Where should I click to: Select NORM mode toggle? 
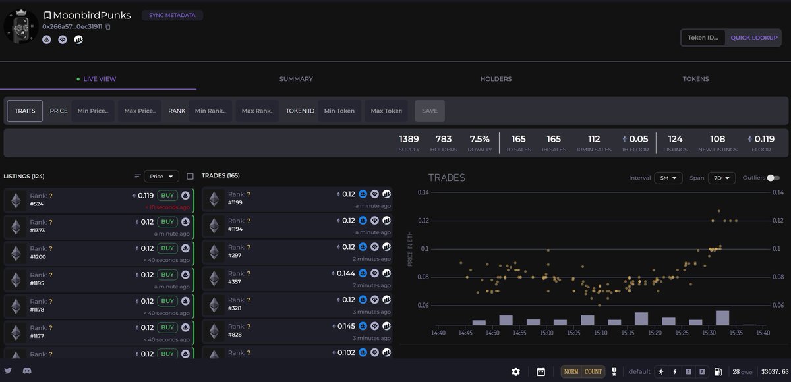point(571,372)
